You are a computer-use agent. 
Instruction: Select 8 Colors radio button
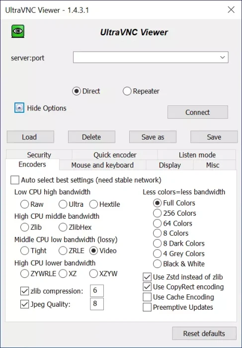coord(157,233)
